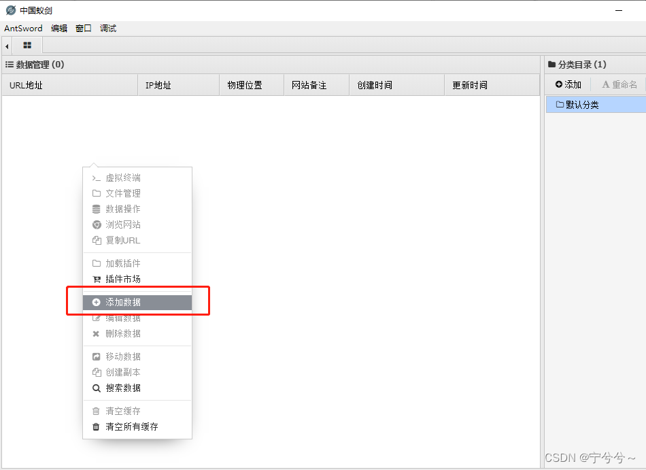This screenshot has height=470, width=646.
Task: Open the 调试 menu in menu bar
Action: pos(107,28)
